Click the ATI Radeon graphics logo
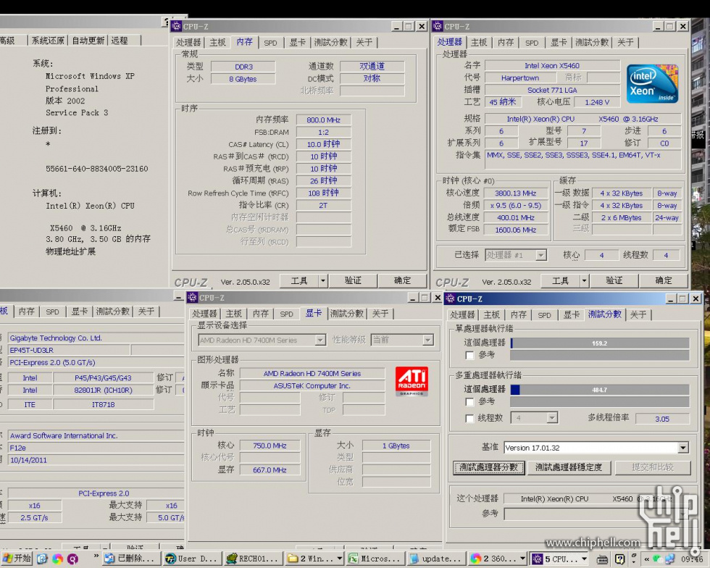 coord(412,381)
